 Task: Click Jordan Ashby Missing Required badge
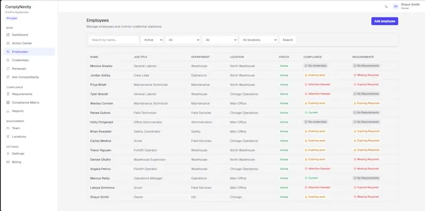point(366,75)
